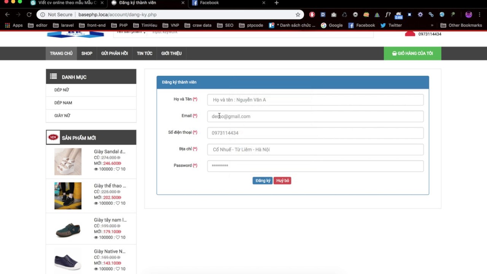Open the Giày thể thao product thumbnail
The width and height of the screenshot is (487, 274).
click(68, 196)
